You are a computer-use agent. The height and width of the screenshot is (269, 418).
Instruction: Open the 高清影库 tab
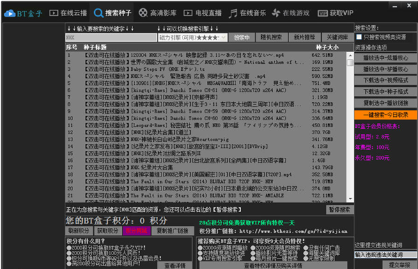click(x=157, y=13)
